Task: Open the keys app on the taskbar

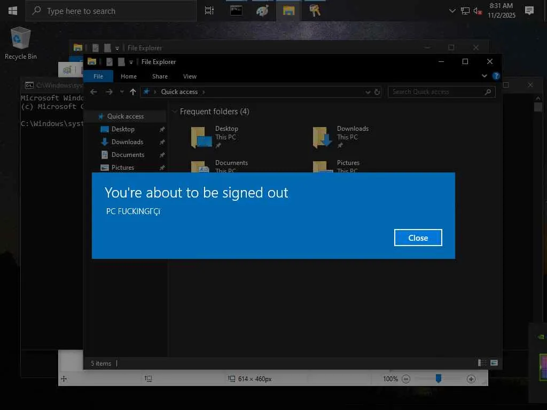Action: (x=315, y=11)
